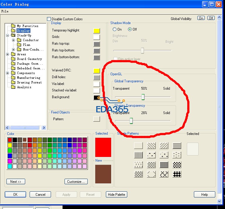
Task: Select the crosshatch diagonal stipple pattern
Action: (151, 165)
